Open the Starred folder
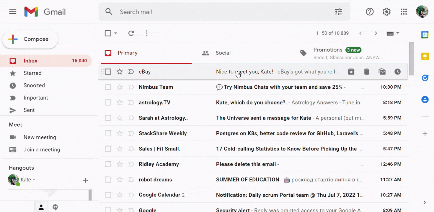The image size is (434, 212). (32, 73)
